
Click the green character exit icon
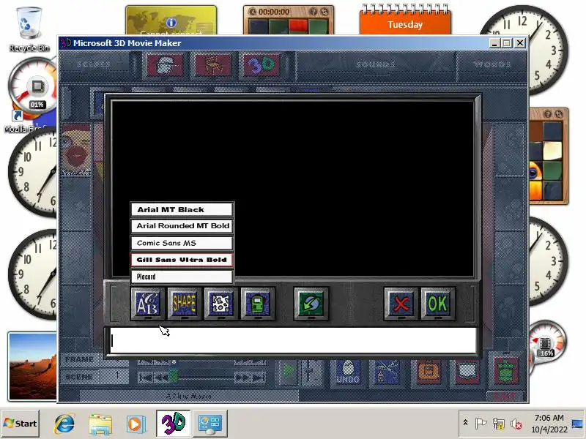pyautogui.click(x=506, y=370)
